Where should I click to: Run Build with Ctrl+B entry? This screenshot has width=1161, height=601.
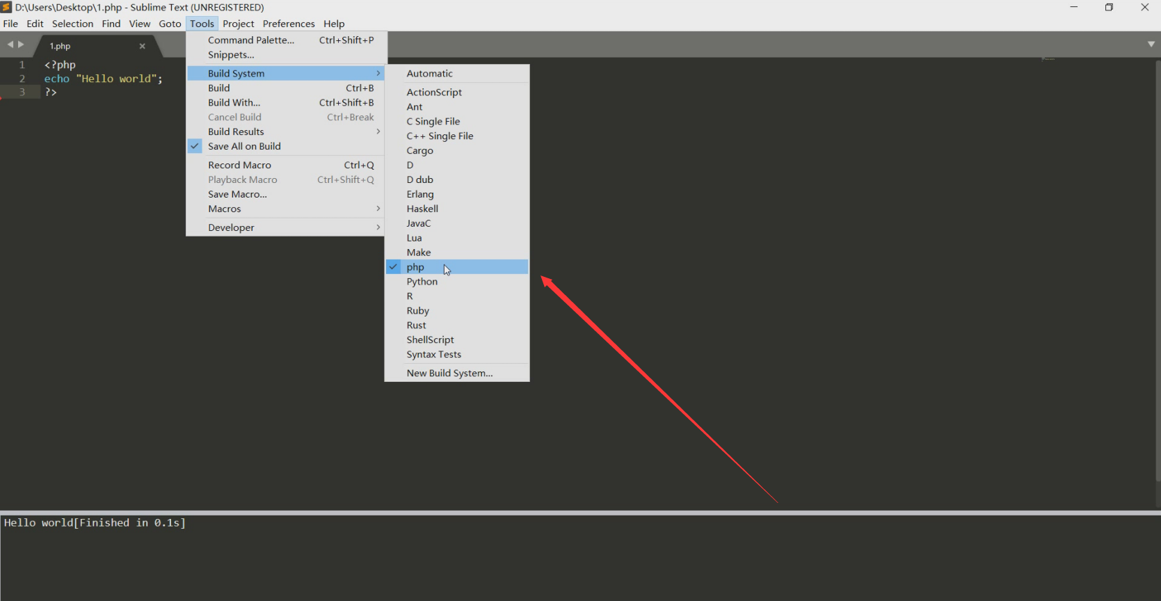285,88
